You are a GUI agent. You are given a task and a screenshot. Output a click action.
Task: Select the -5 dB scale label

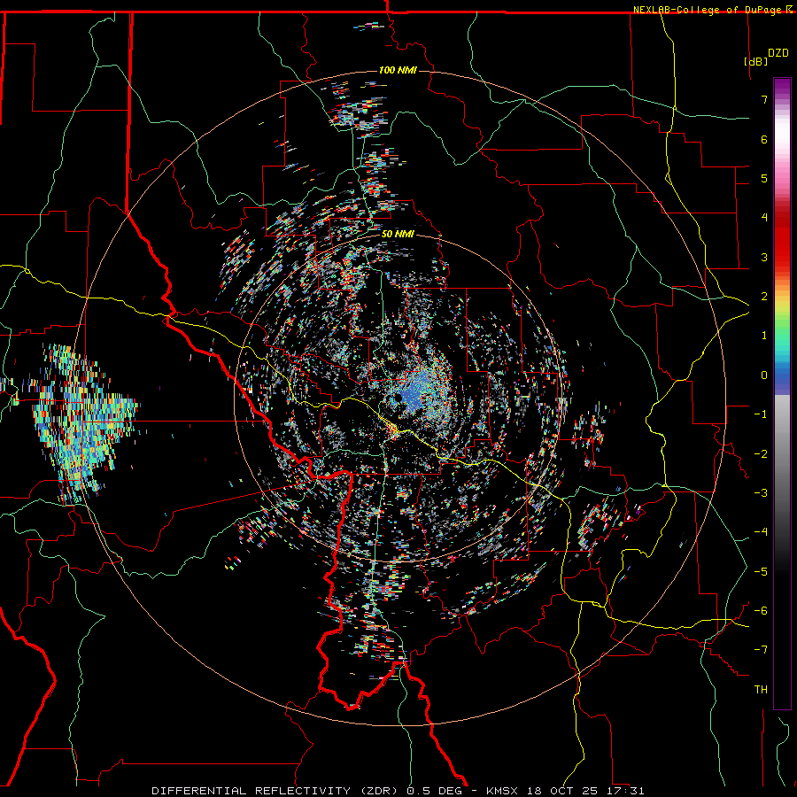click(x=761, y=572)
